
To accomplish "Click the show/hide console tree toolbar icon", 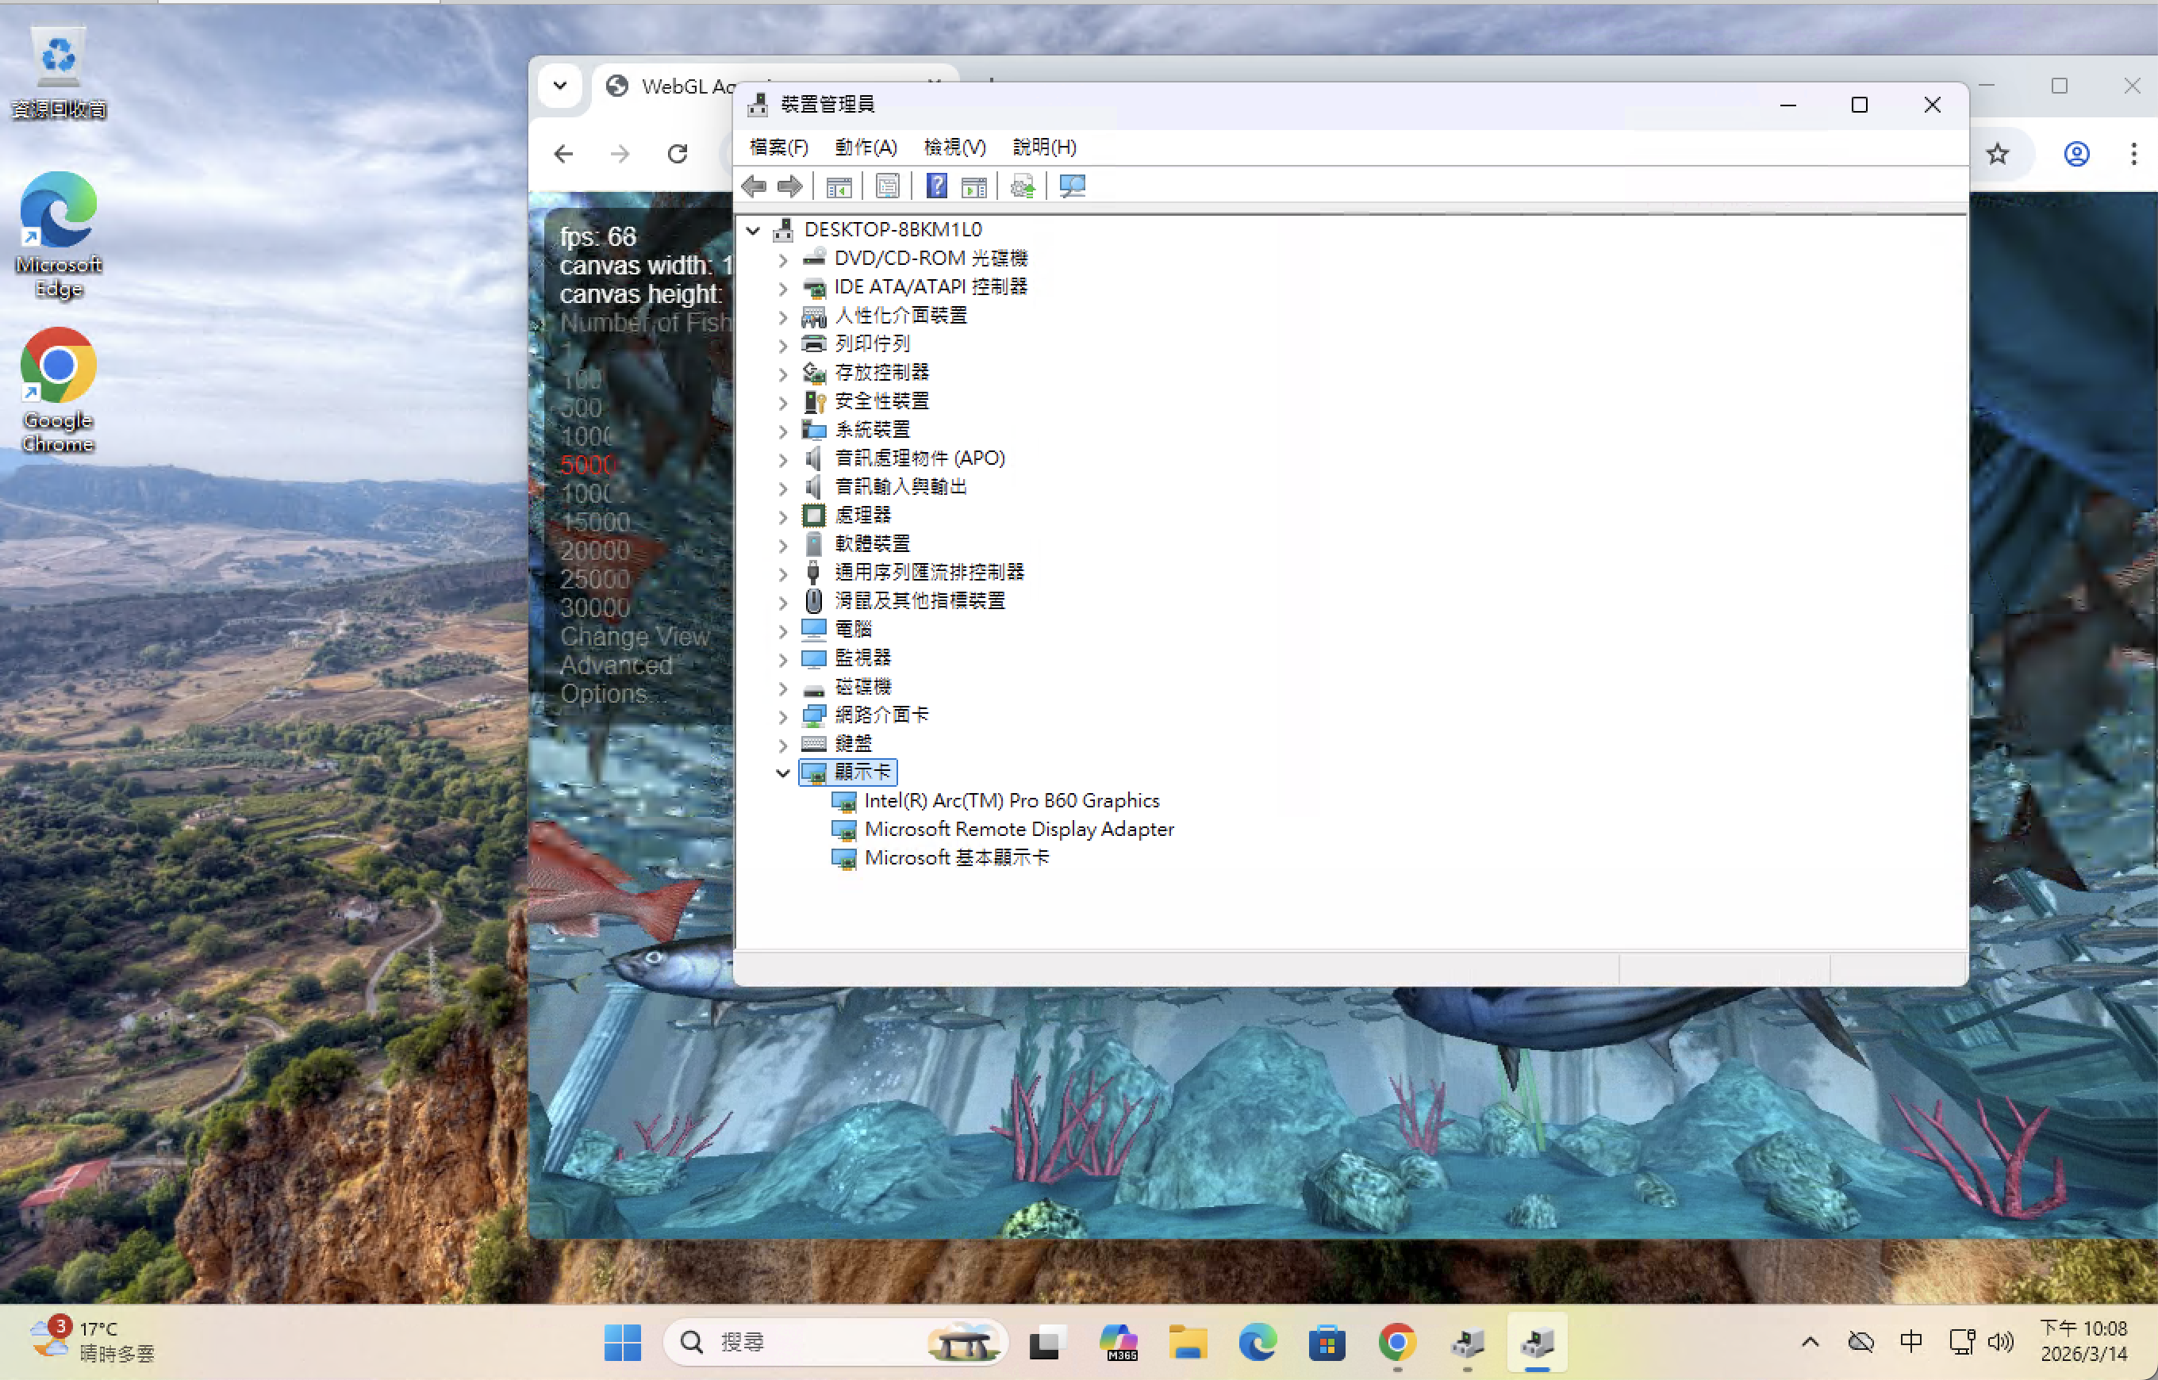I will pyautogui.click(x=838, y=186).
